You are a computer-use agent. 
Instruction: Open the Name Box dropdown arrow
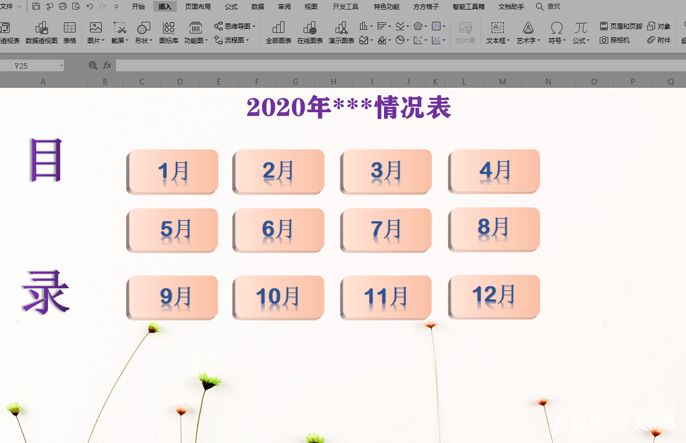coord(61,65)
